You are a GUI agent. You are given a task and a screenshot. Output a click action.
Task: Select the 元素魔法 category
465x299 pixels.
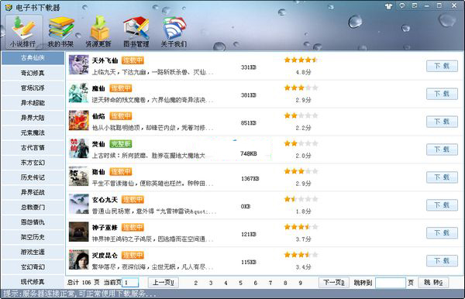[33, 132]
